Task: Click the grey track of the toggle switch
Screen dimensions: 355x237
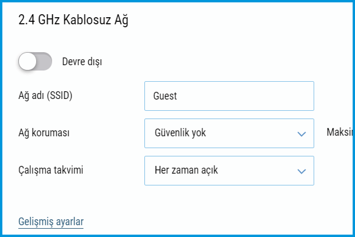Action: pos(44,61)
